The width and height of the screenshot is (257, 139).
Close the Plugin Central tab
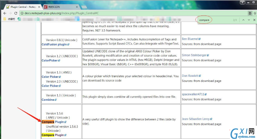pyautogui.click(x=39, y=7)
